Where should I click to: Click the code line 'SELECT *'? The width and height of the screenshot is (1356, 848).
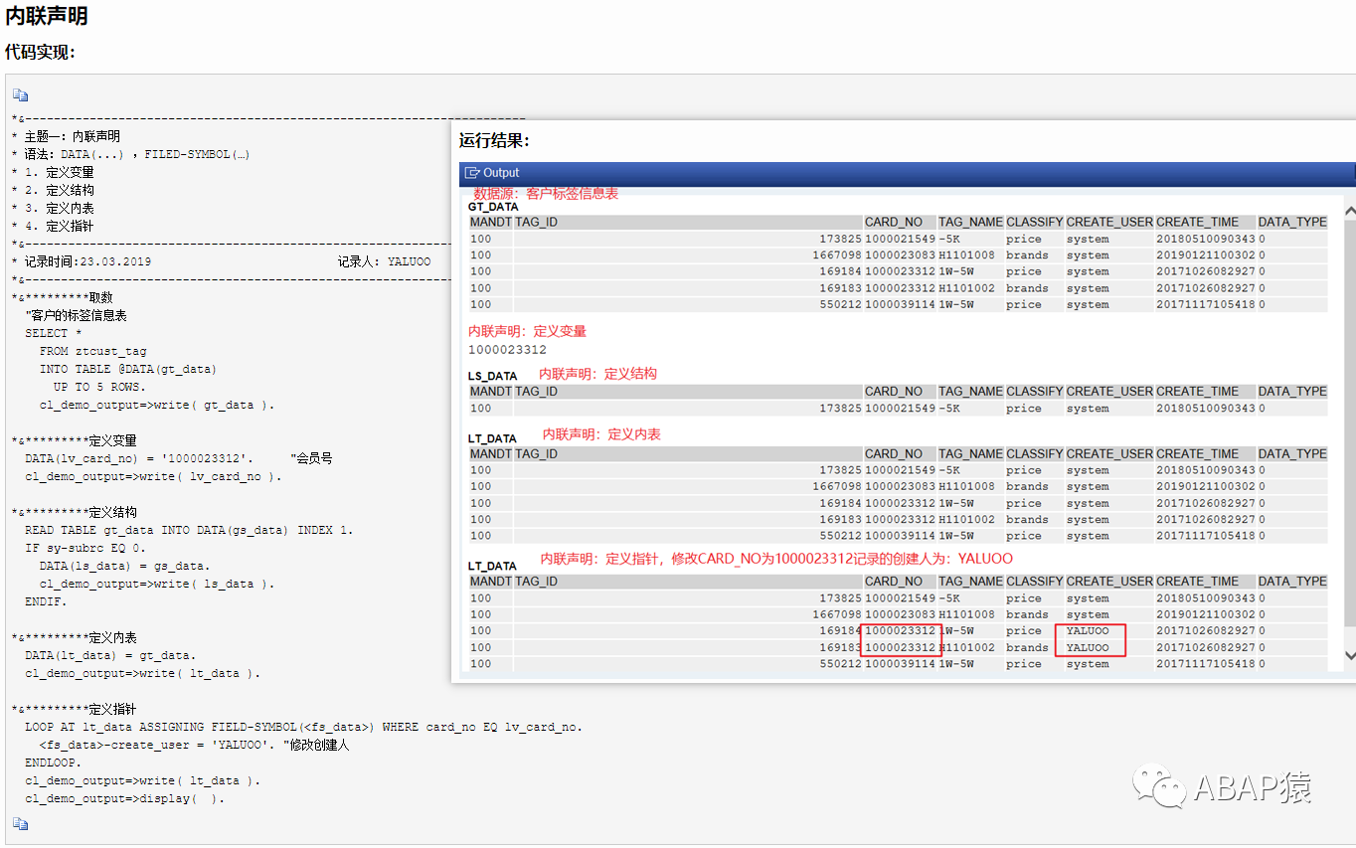[54, 333]
